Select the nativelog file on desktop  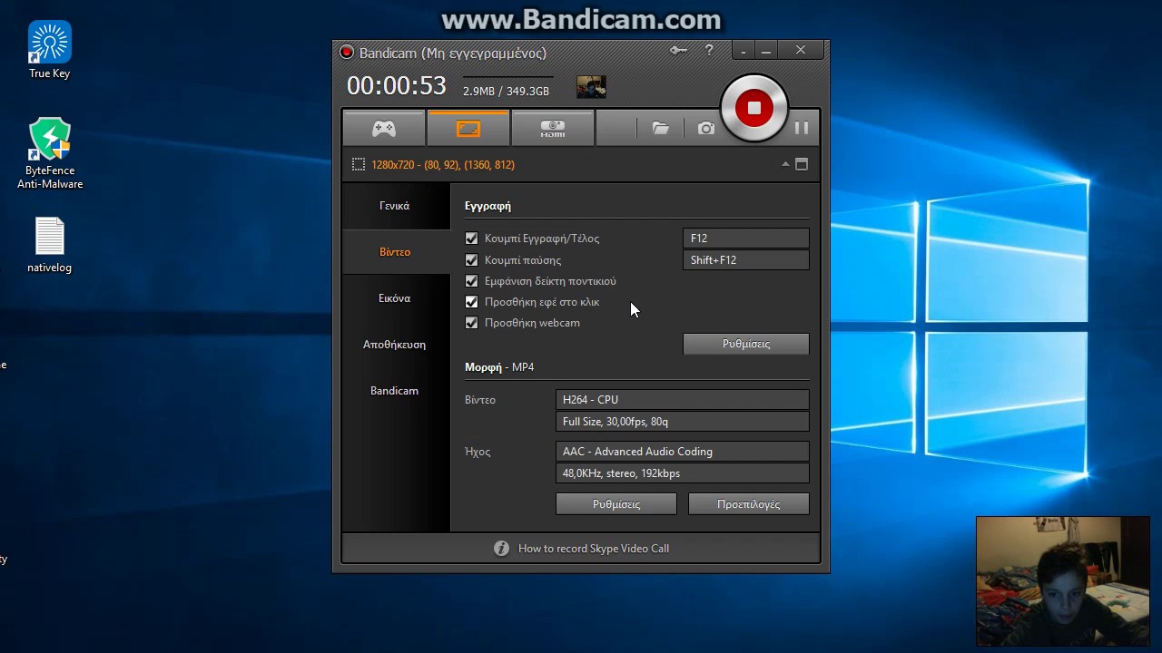[x=50, y=245]
